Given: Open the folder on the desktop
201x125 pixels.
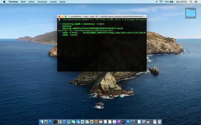Looking at the screenshot, I should pos(191,13).
